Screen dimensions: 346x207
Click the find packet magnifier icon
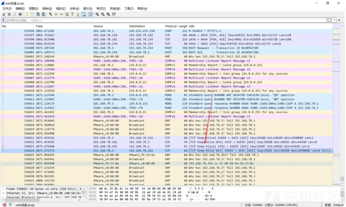pos(51,14)
